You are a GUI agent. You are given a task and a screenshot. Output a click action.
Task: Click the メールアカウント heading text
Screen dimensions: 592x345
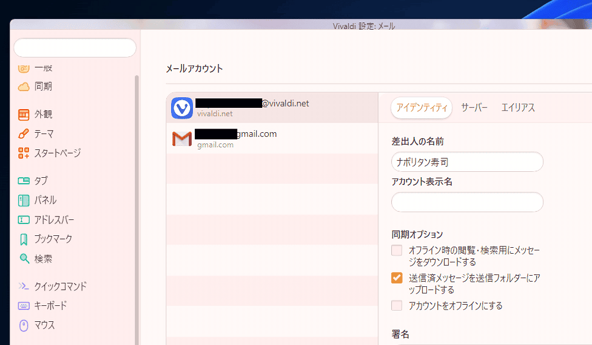194,68
